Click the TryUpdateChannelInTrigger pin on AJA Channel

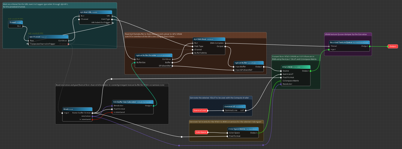(28, 44)
